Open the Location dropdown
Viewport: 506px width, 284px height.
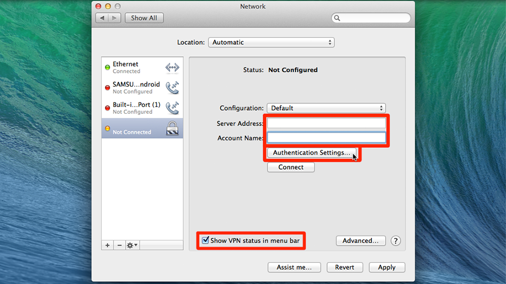(x=271, y=43)
